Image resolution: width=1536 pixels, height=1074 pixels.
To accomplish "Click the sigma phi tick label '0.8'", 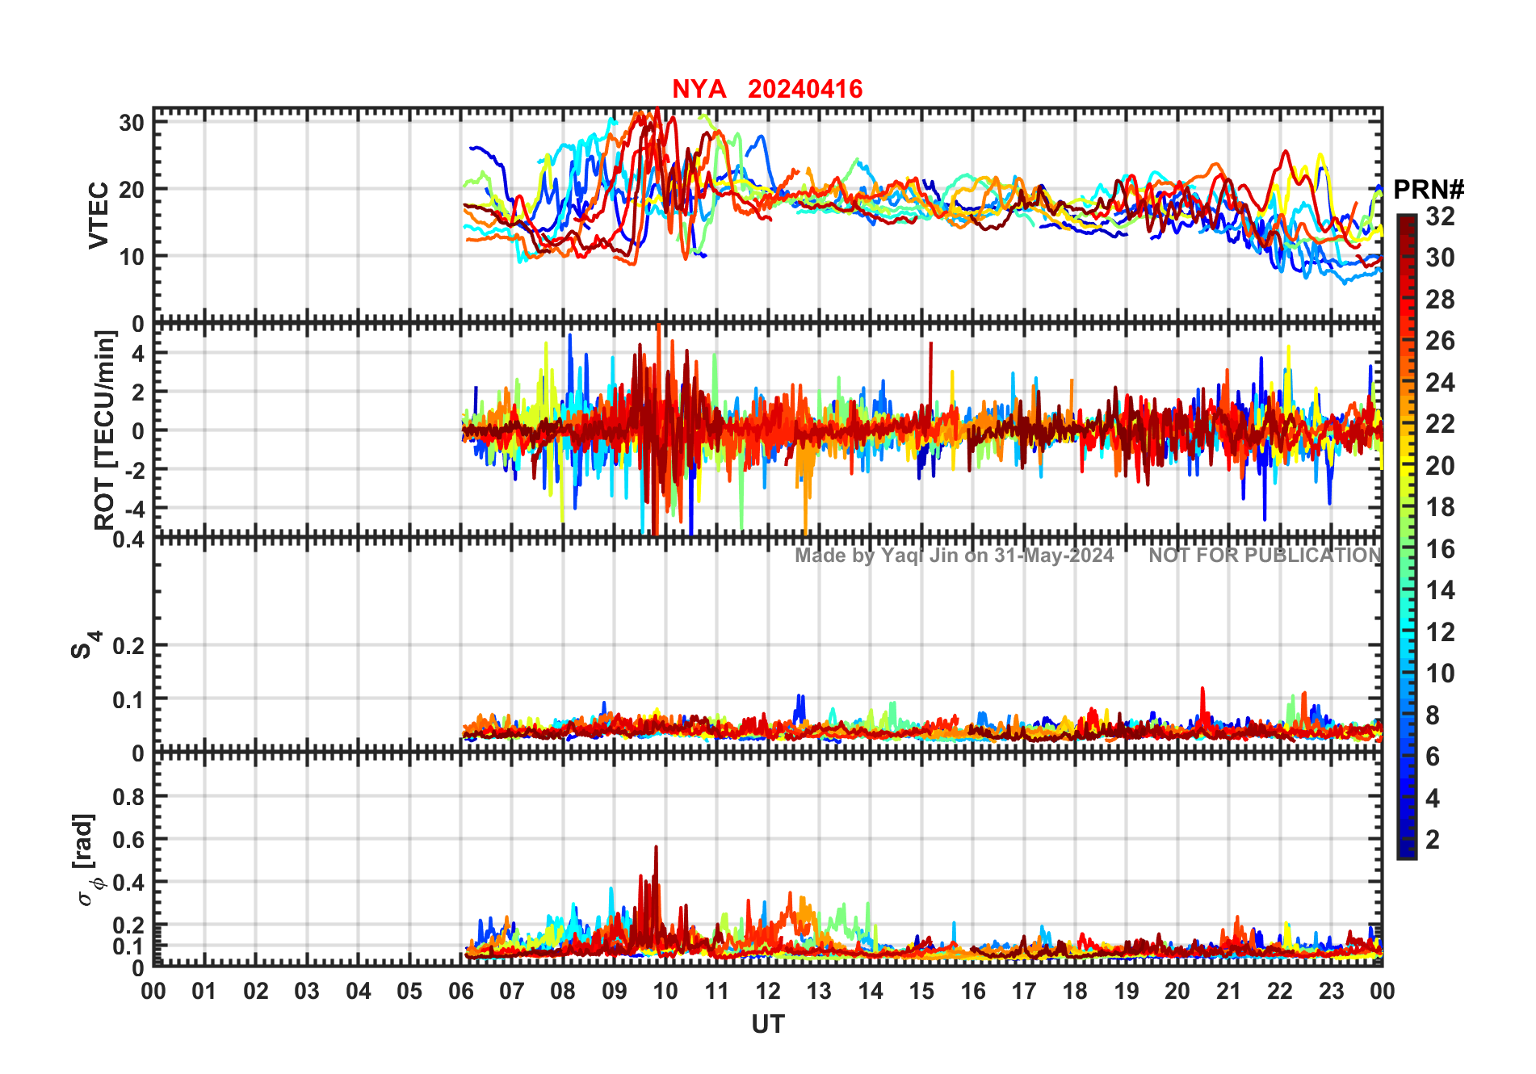I will [128, 797].
